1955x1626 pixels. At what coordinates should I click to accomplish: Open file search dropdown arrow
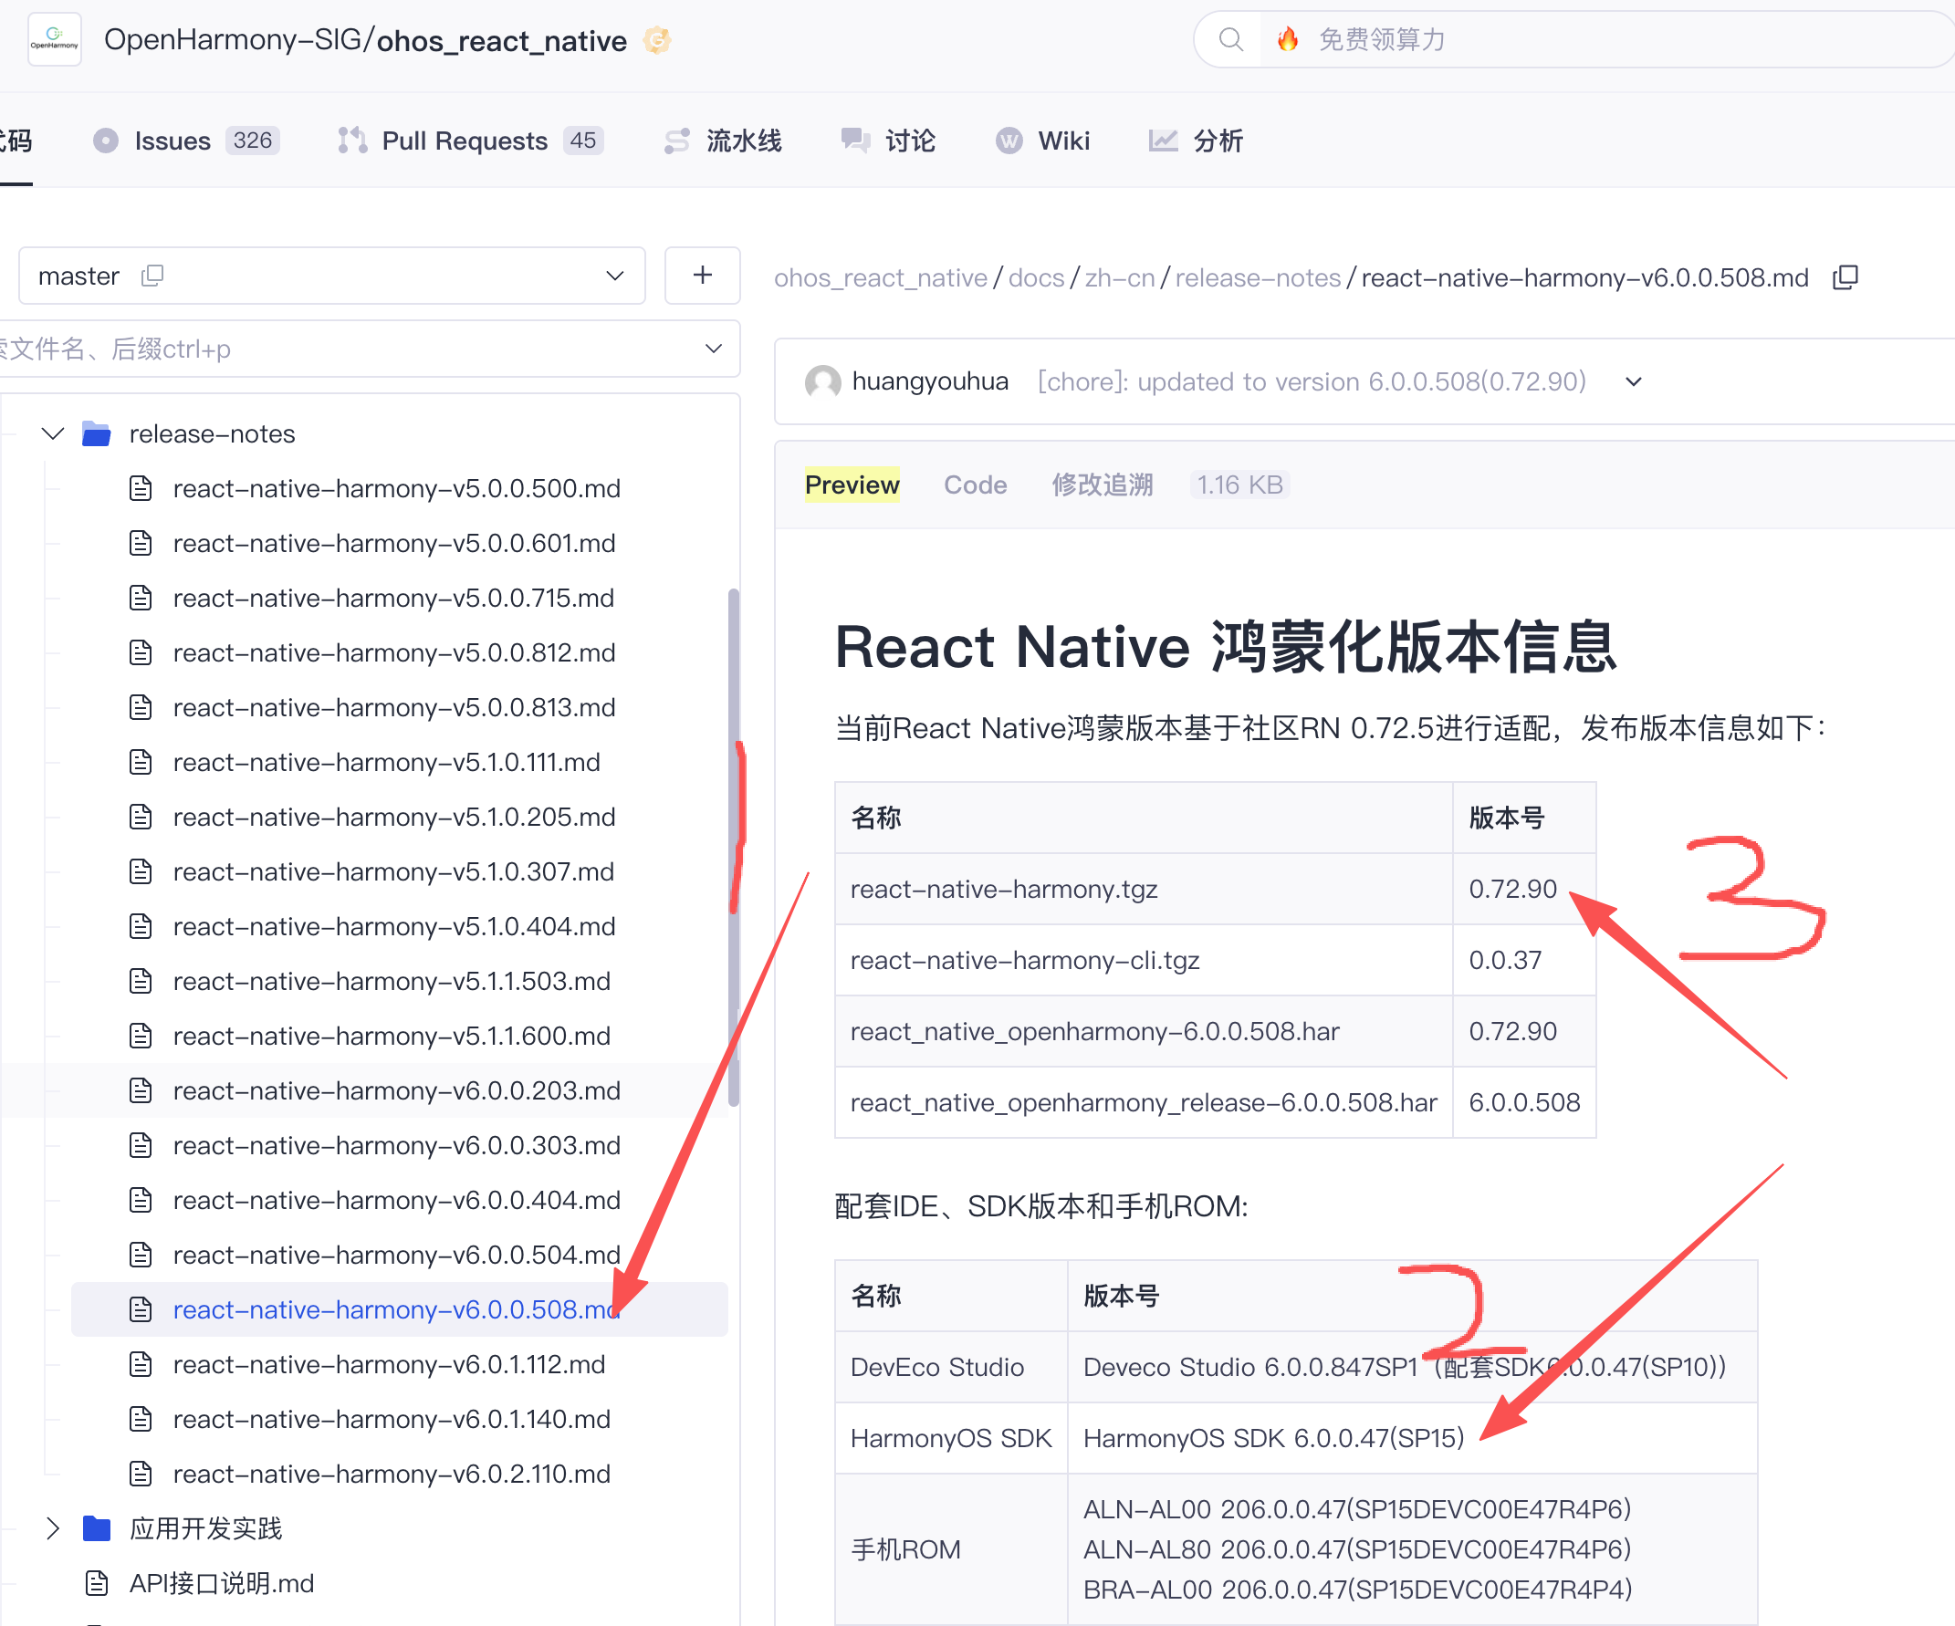click(x=713, y=349)
